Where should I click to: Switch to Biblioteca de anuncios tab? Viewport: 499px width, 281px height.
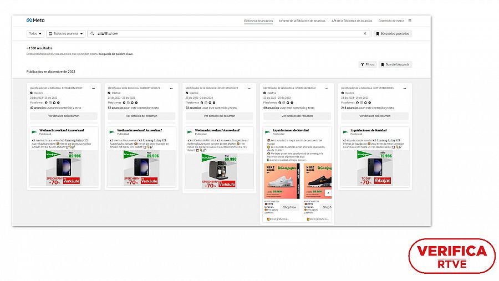coord(258,21)
